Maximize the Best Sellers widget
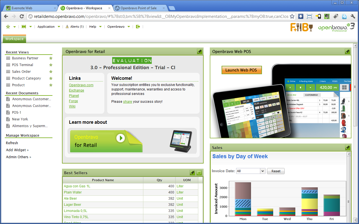Viewport: 359px width, 224px height. coord(199,173)
